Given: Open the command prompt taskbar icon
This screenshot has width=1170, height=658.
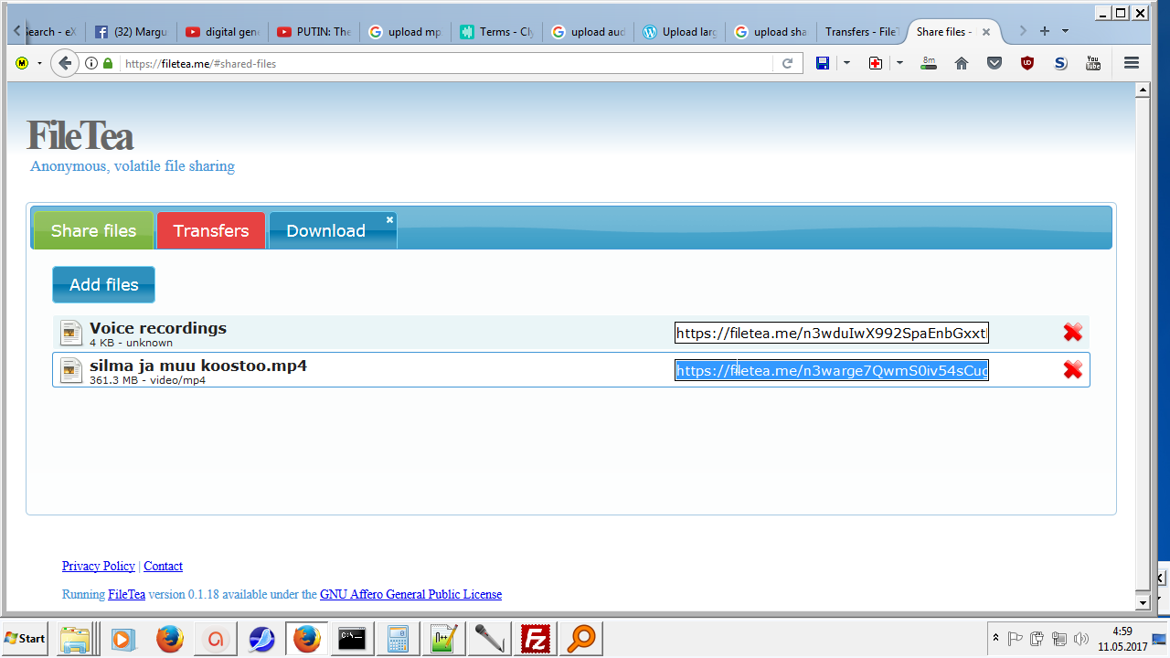Looking at the screenshot, I should tap(353, 639).
